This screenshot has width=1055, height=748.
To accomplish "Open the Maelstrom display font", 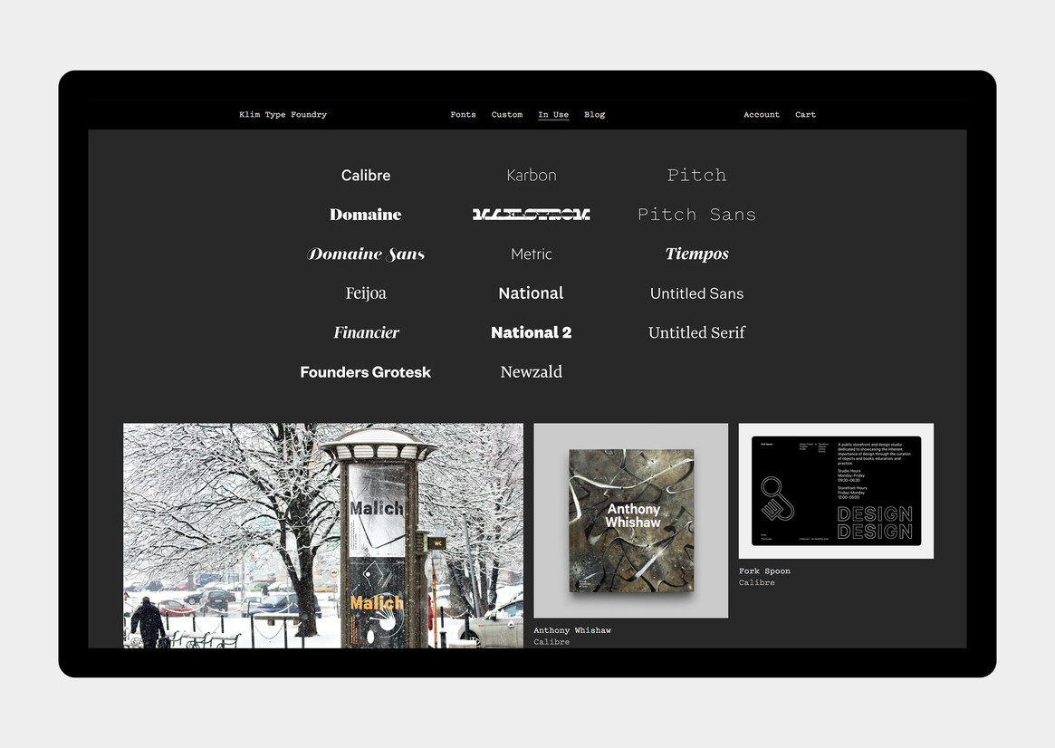I will tap(531, 214).
